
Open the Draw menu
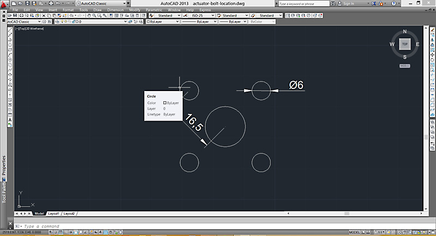[x=98, y=10]
